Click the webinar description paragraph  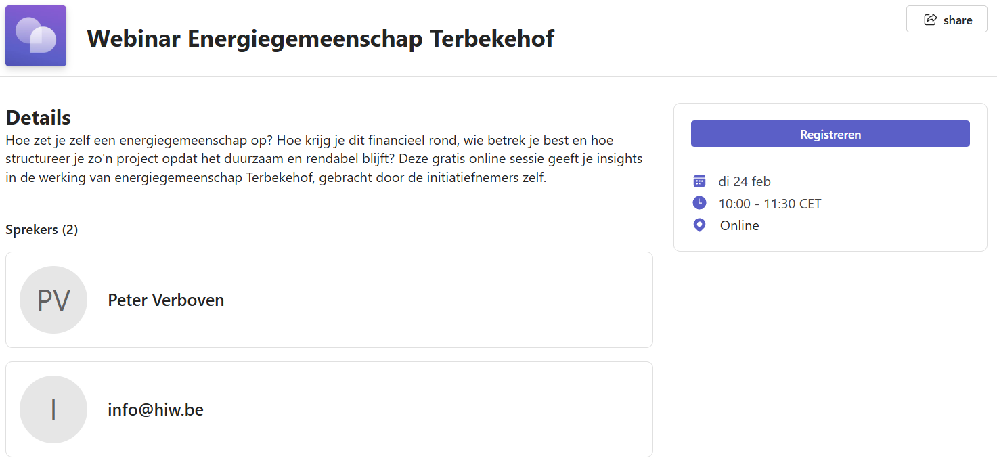pyautogui.click(x=324, y=160)
